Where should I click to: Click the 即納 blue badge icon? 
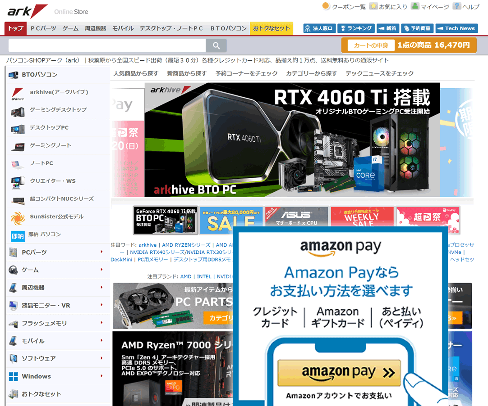pyautogui.click(x=18, y=236)
